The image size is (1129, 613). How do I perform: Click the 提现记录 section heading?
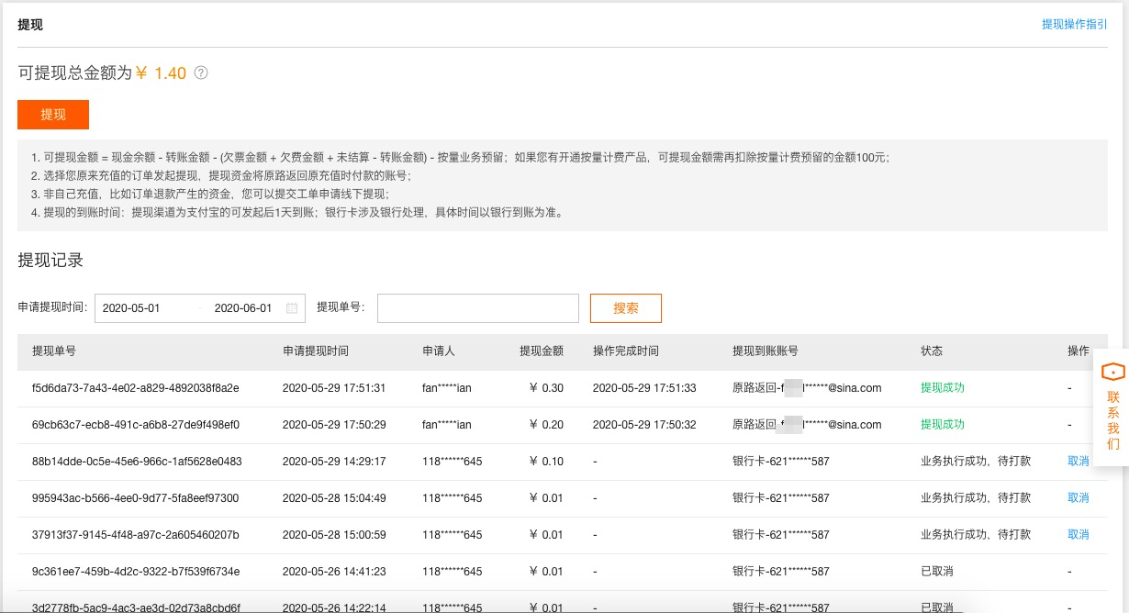50,261
